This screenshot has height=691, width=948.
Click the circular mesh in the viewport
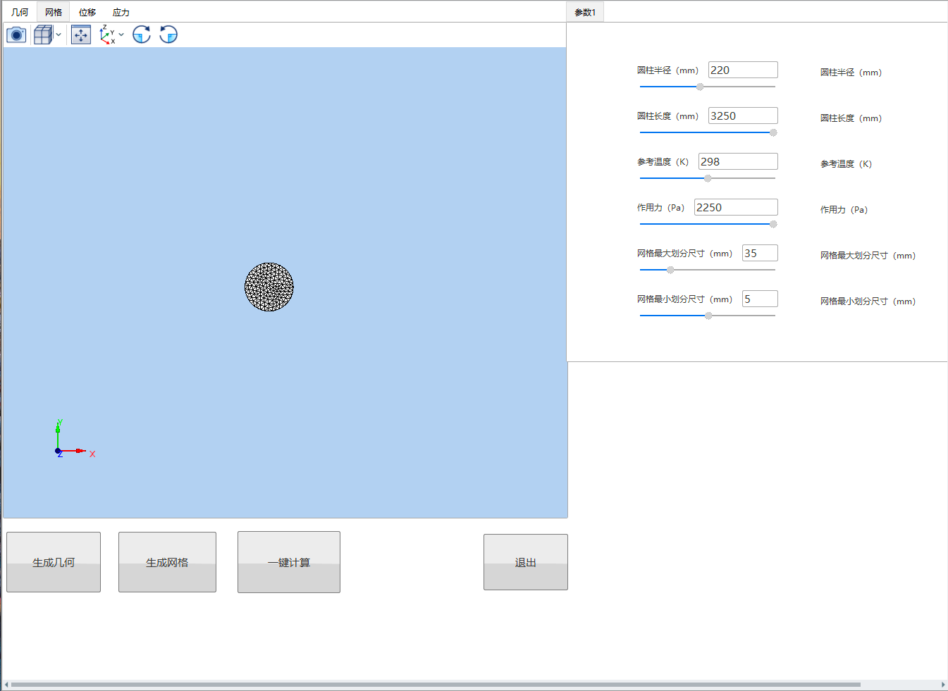point(269,287)
